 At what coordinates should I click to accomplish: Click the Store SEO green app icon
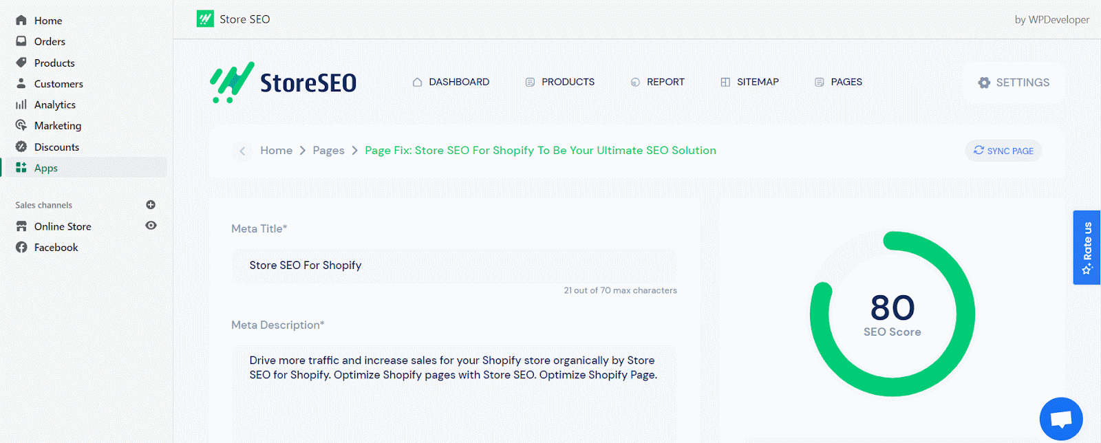205,19
